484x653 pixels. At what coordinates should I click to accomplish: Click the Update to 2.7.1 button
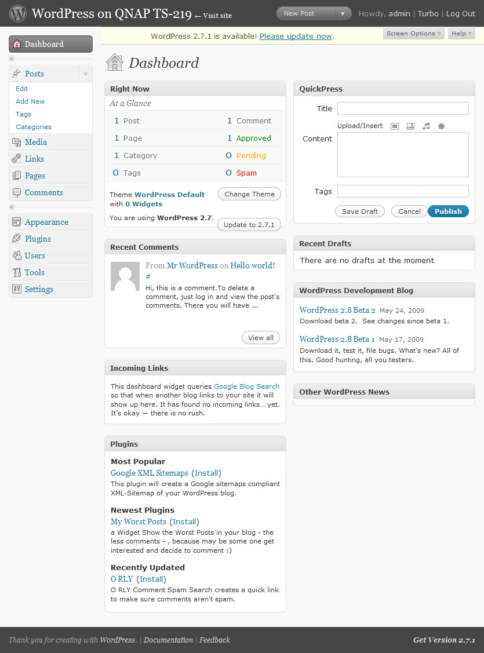[249, 225]
